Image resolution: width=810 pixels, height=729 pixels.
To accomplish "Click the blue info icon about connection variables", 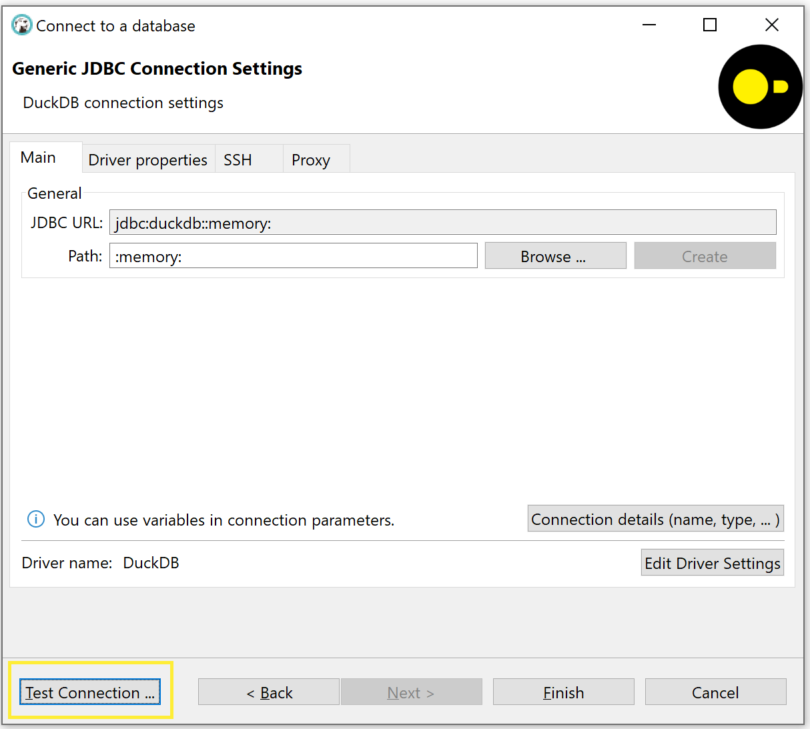I will tap(35, 519).
